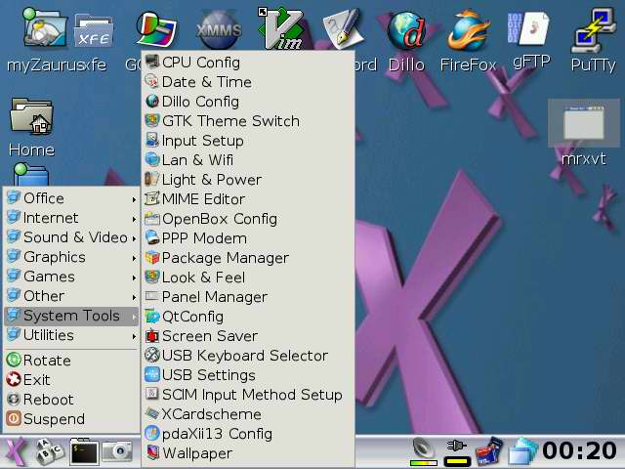Click the power plug battery tray icon
625x469 pixels.
click(x=457, y=449)
